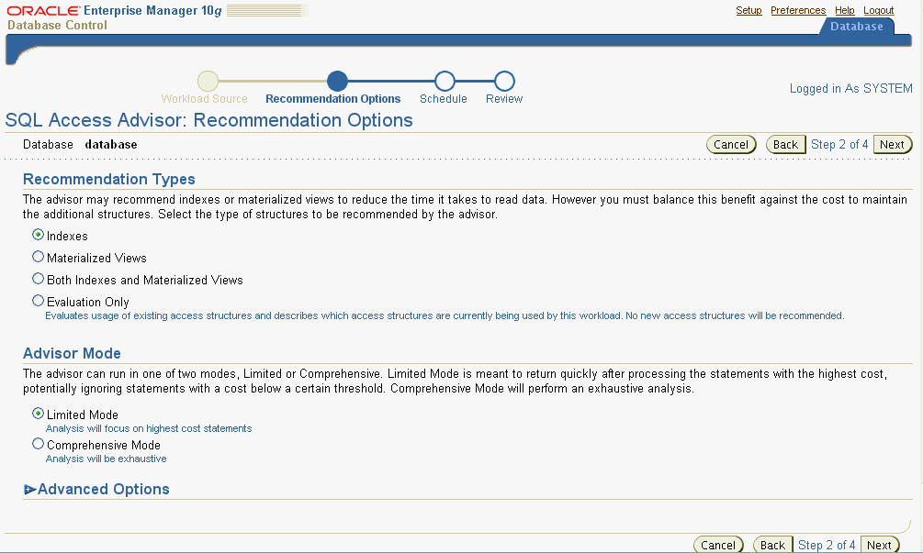Advance to Schedule with the Next button
Image resolution: width=923 pixels, height=553 pixels.
click(892, 144)
